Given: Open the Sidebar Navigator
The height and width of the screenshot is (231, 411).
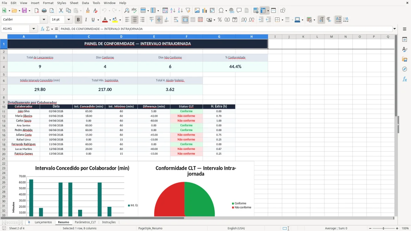Looking at the screenshot, I should [x=404, y=69].
